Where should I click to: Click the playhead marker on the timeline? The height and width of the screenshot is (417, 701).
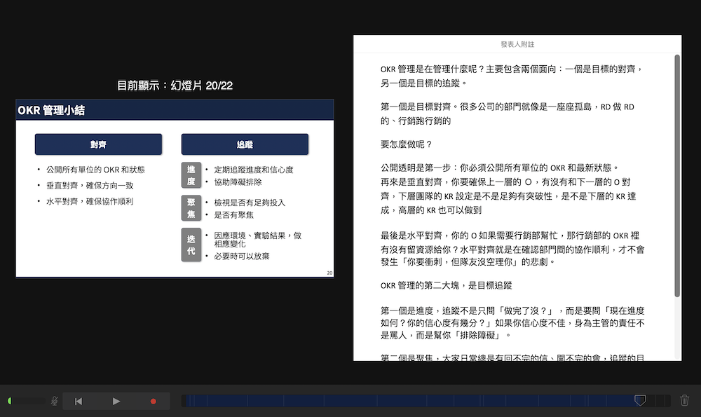(x=639, y=399)
